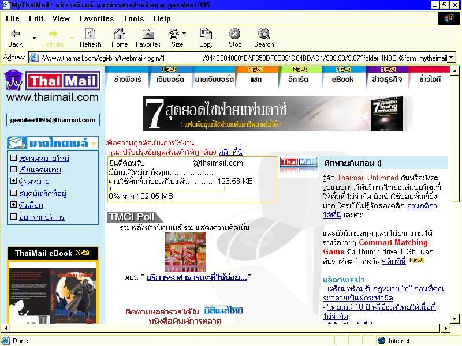Switch to the eBook tab
The height and width of the screenshot is (346, 462).
click(x=342, y=80)
